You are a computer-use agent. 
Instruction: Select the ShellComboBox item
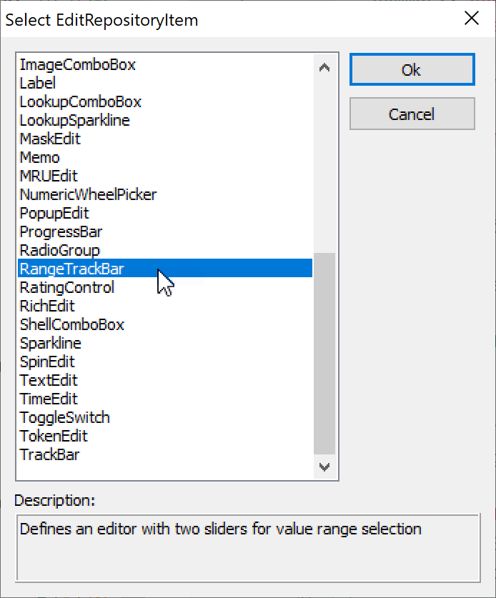click(x=71, y=325)
